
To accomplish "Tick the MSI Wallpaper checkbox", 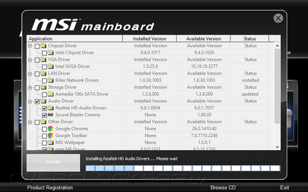I will point(44,143).
